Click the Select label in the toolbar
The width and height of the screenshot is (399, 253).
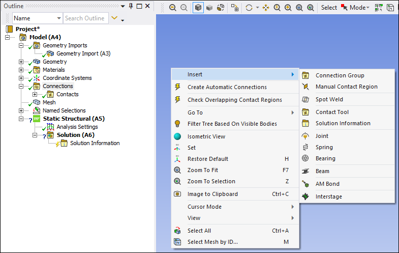click(x=329, y=8)
